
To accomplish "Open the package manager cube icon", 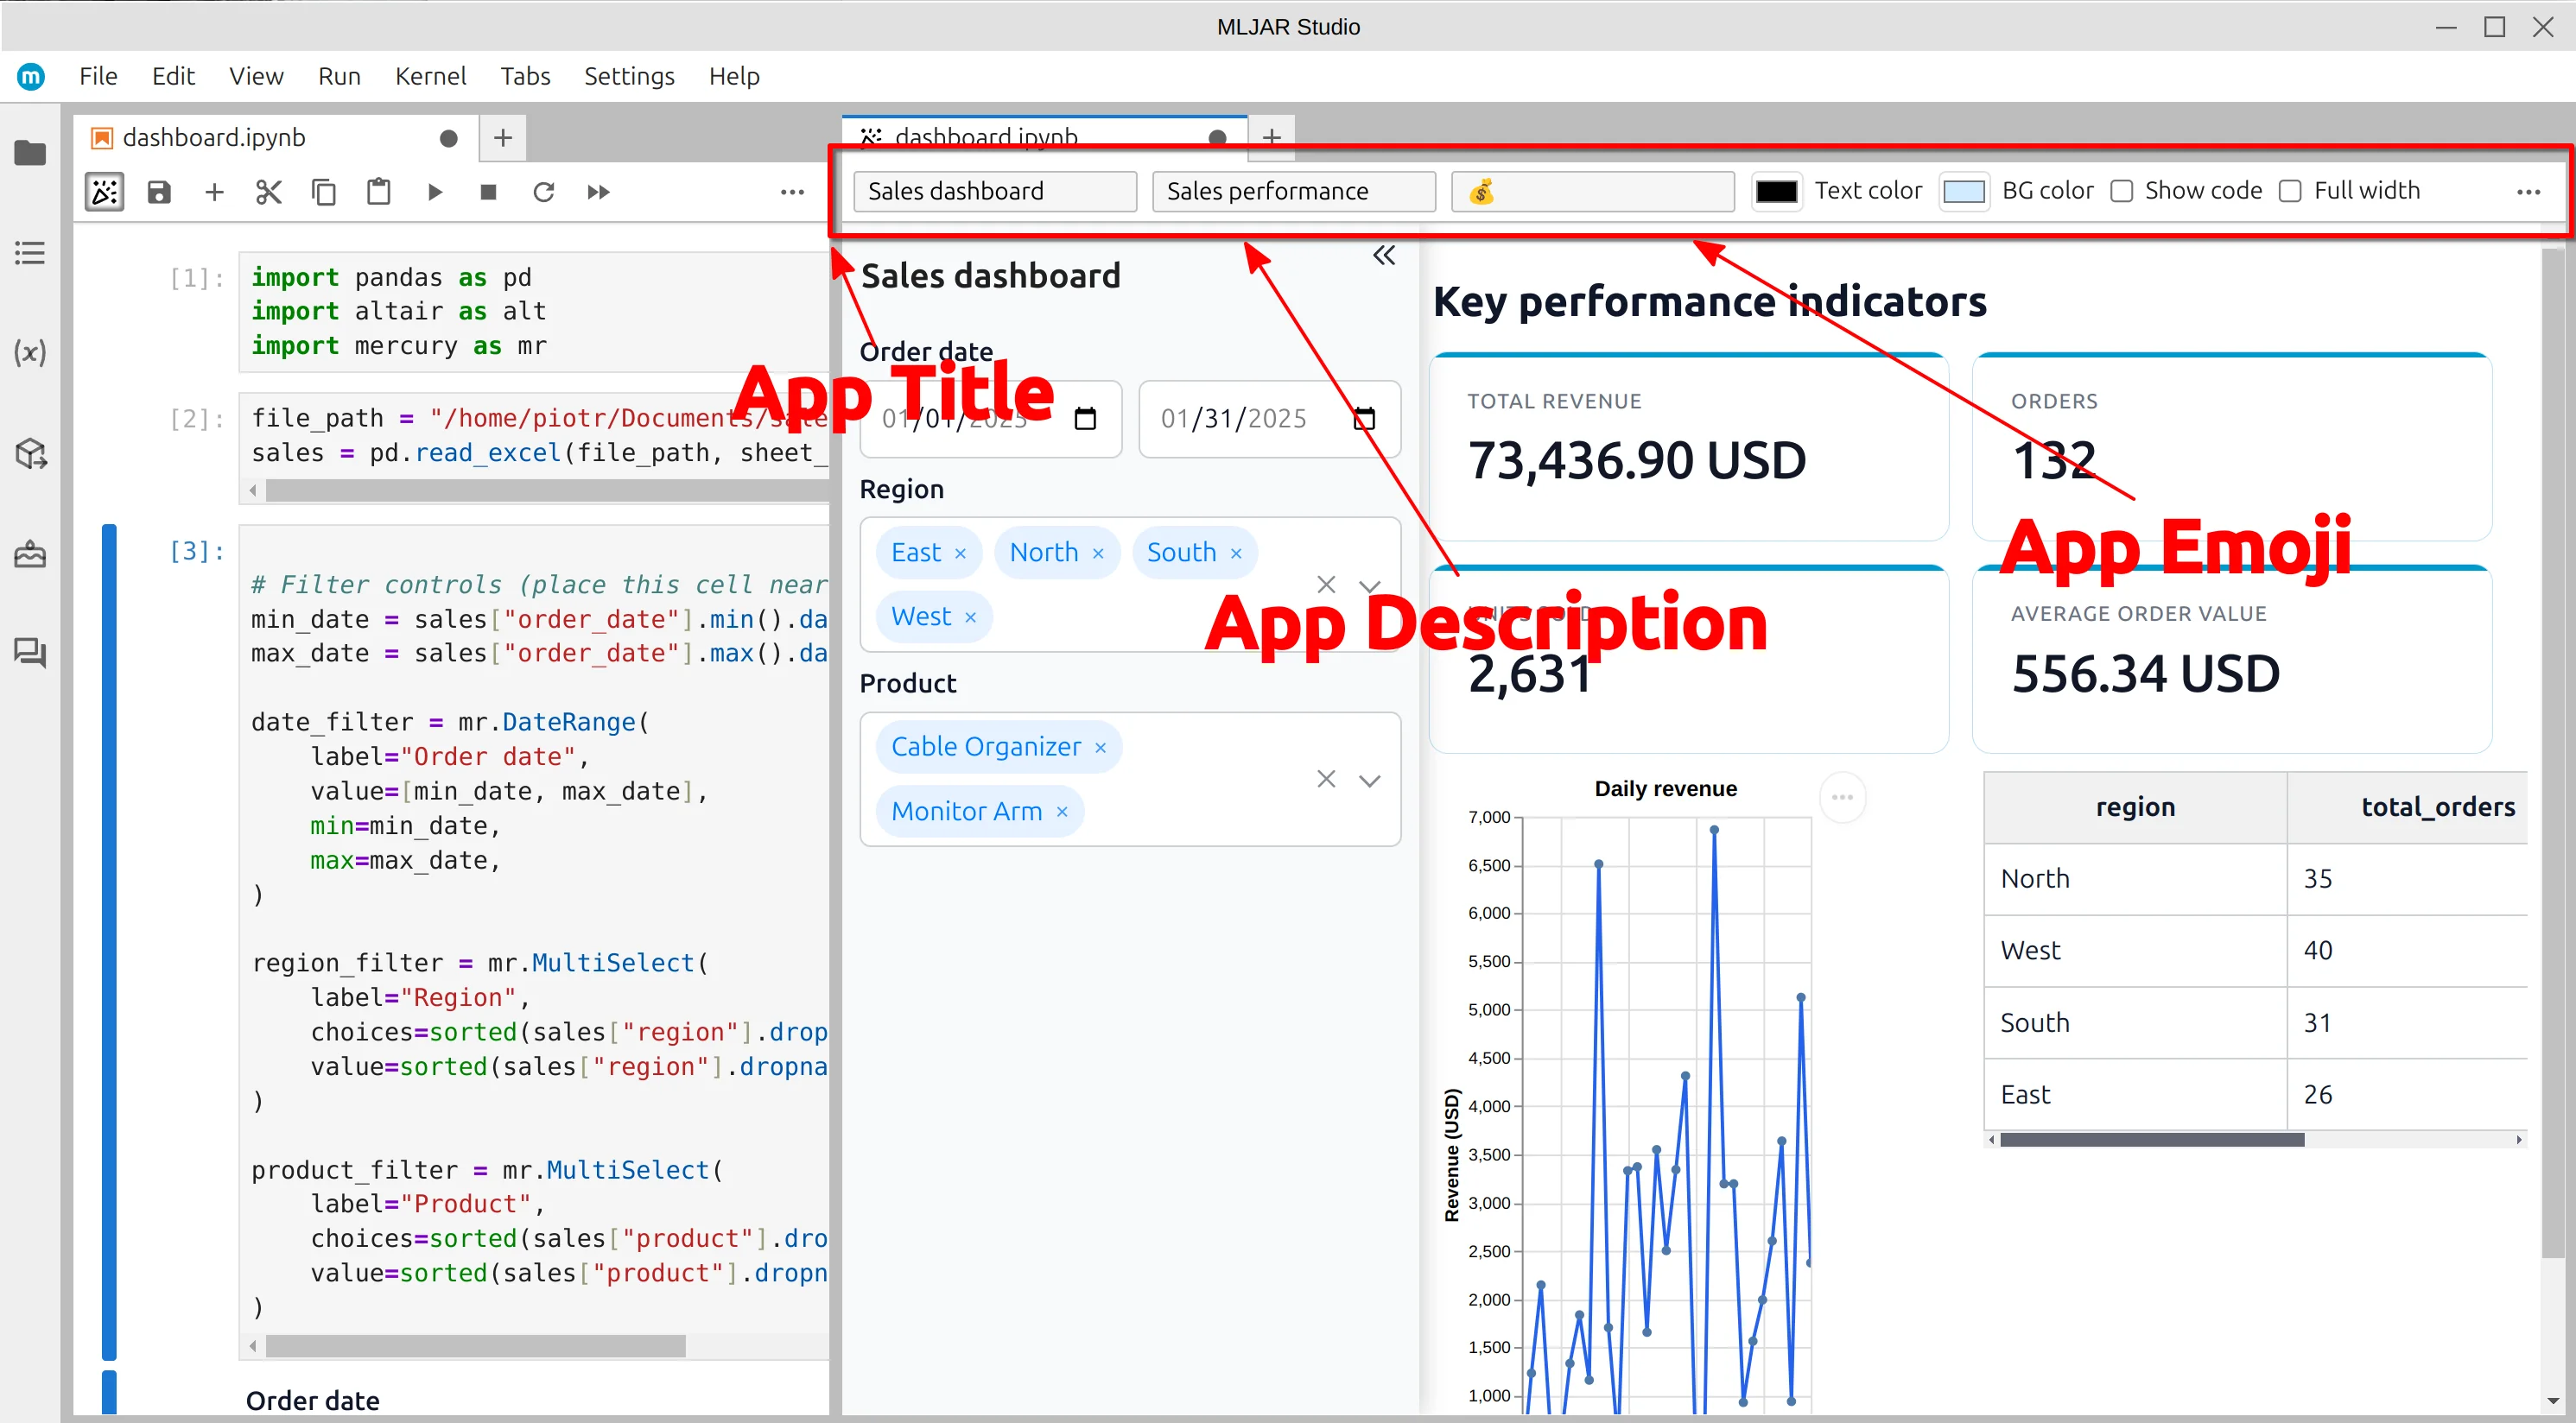I will pos(30,453).
